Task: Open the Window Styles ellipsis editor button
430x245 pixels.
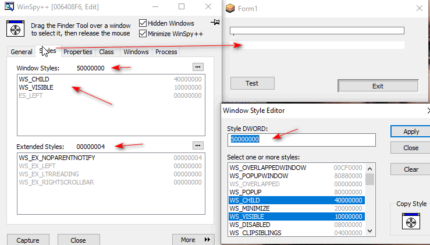Action: [198, 68]
